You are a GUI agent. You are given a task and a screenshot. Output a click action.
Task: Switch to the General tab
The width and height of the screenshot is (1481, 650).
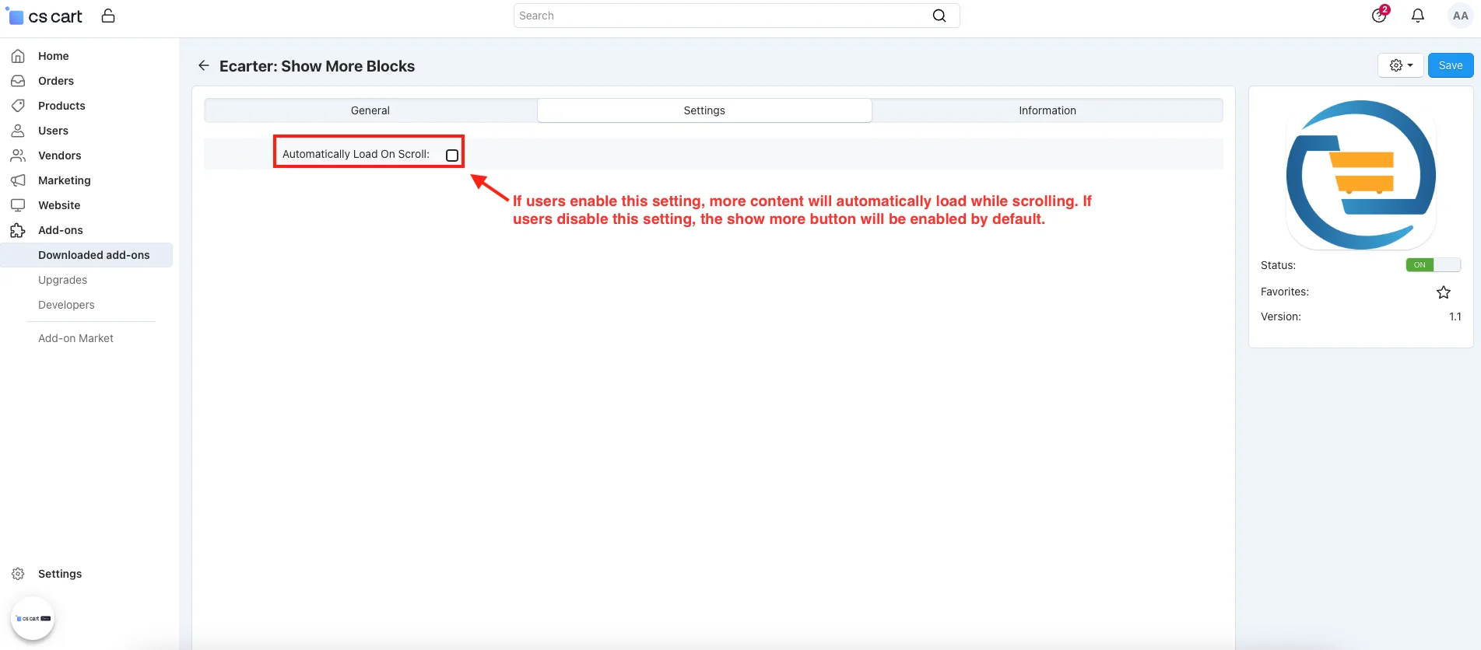pos(370,110)
